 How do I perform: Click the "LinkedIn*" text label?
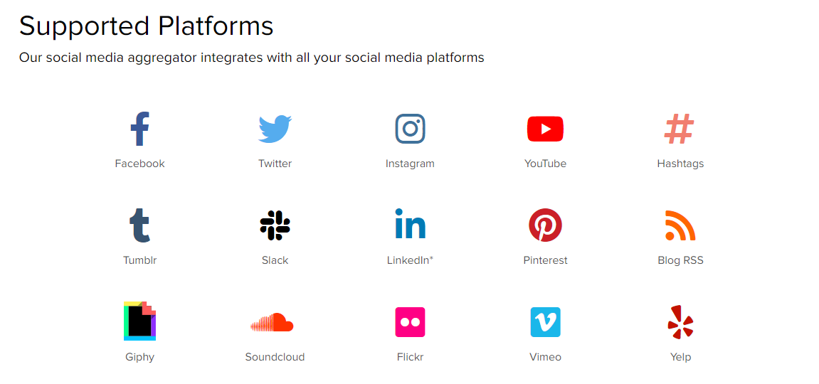point(410,260)
